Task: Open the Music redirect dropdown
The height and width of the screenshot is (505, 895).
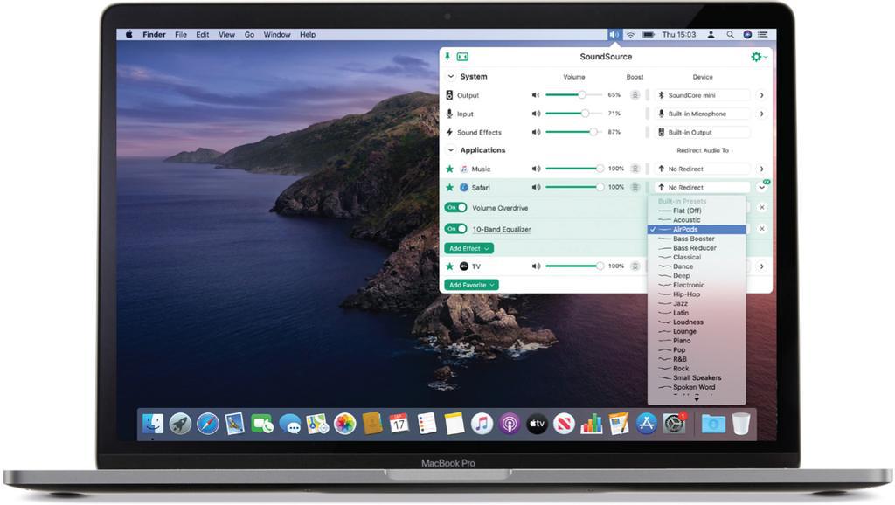Action: coord(702,169)
